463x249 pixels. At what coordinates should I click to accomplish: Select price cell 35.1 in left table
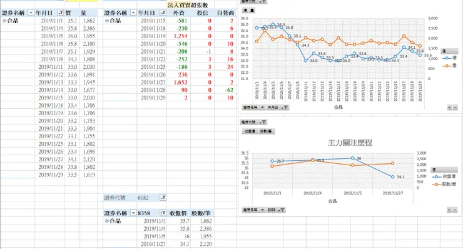72,51
